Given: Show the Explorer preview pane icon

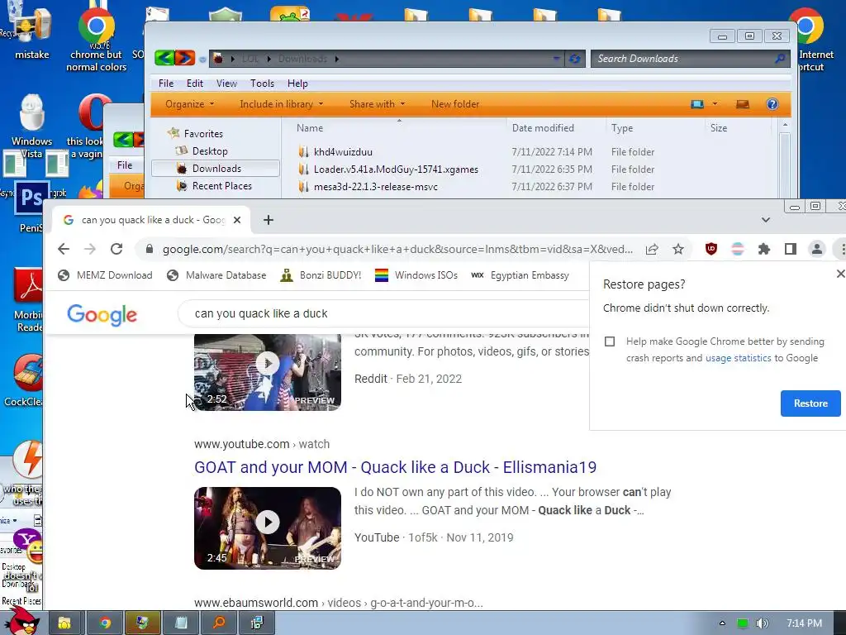Looking at the screenshot, I should click(743, 104).
